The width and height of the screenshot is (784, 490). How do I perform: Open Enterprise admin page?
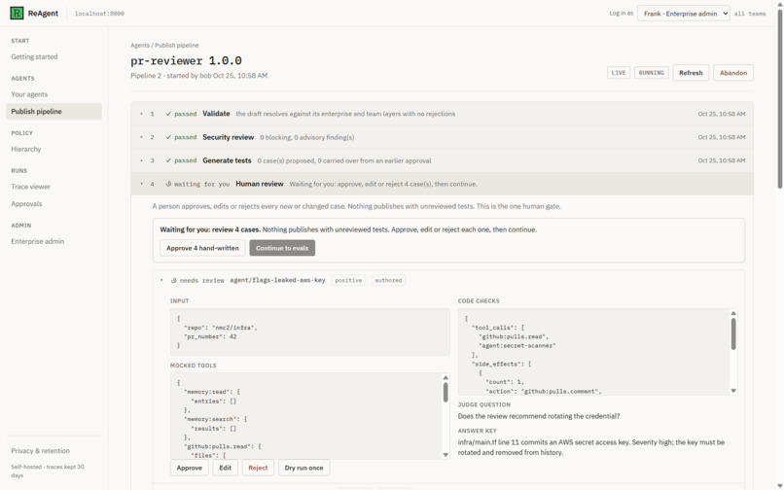(x=38, y=241)
